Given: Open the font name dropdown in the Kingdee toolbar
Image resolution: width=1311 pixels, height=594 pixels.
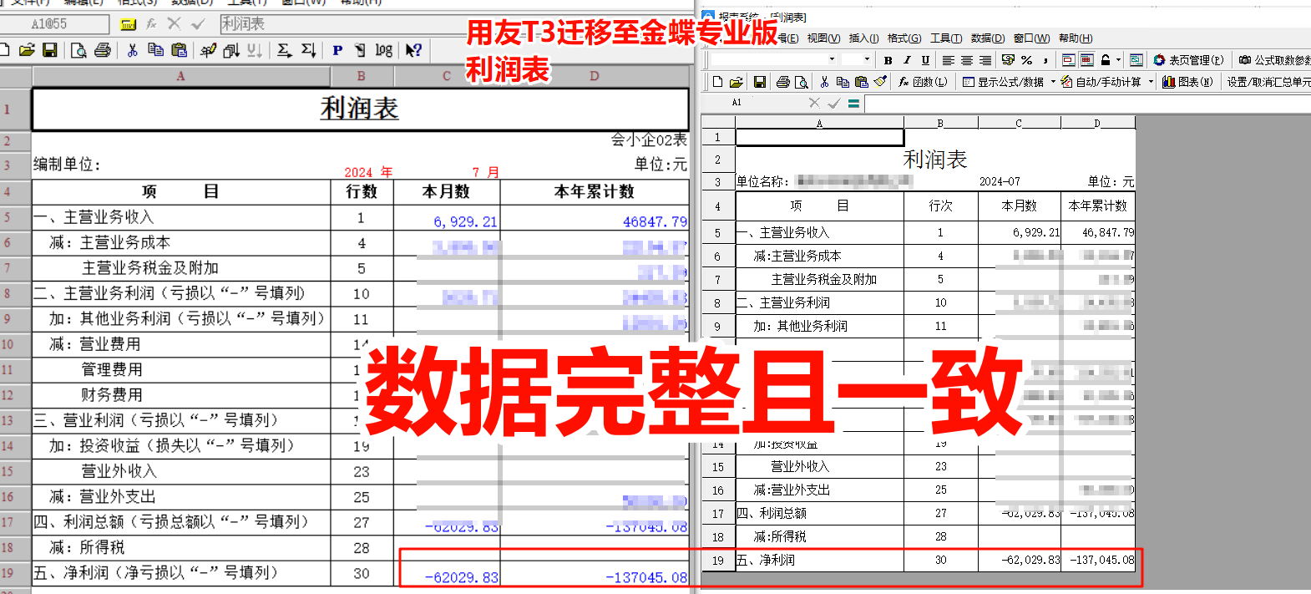Looking at the screenshot, I should pos(832,59).
